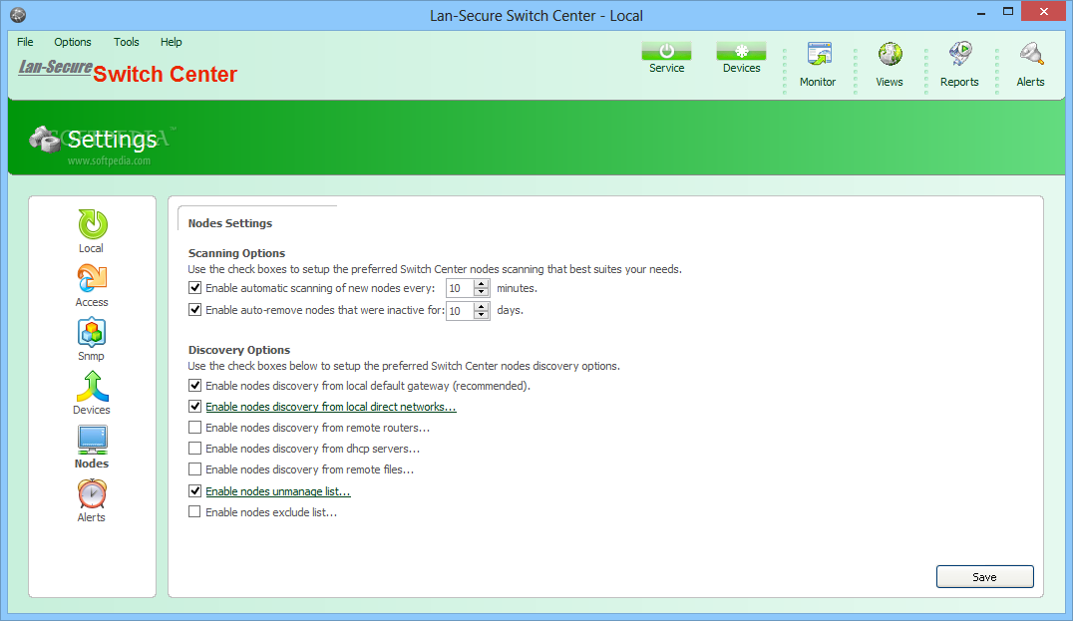Select Access settings in the sidebar
Image resolution: width=1073 pixels, height=621 pixels.
pyautogui.click(x=92, y=286)
